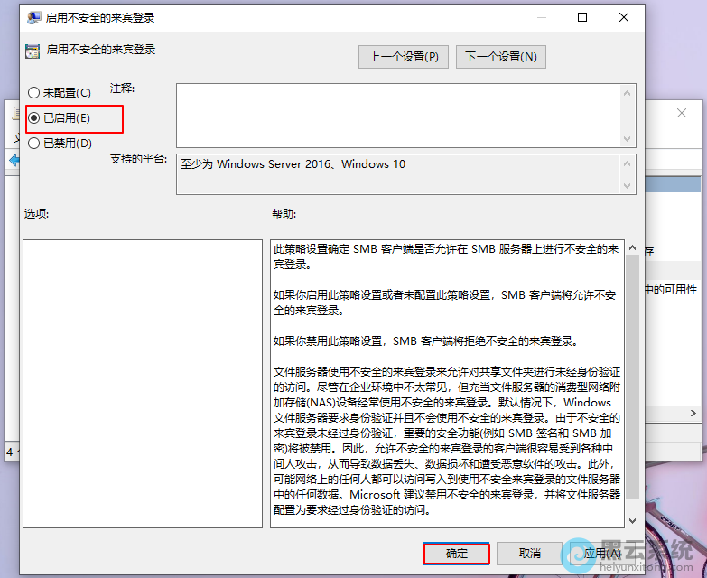This screenshot has width=707, height=578.
Task: Click the 帮助 text scroll up arrow
Action: tap(631, 247)
